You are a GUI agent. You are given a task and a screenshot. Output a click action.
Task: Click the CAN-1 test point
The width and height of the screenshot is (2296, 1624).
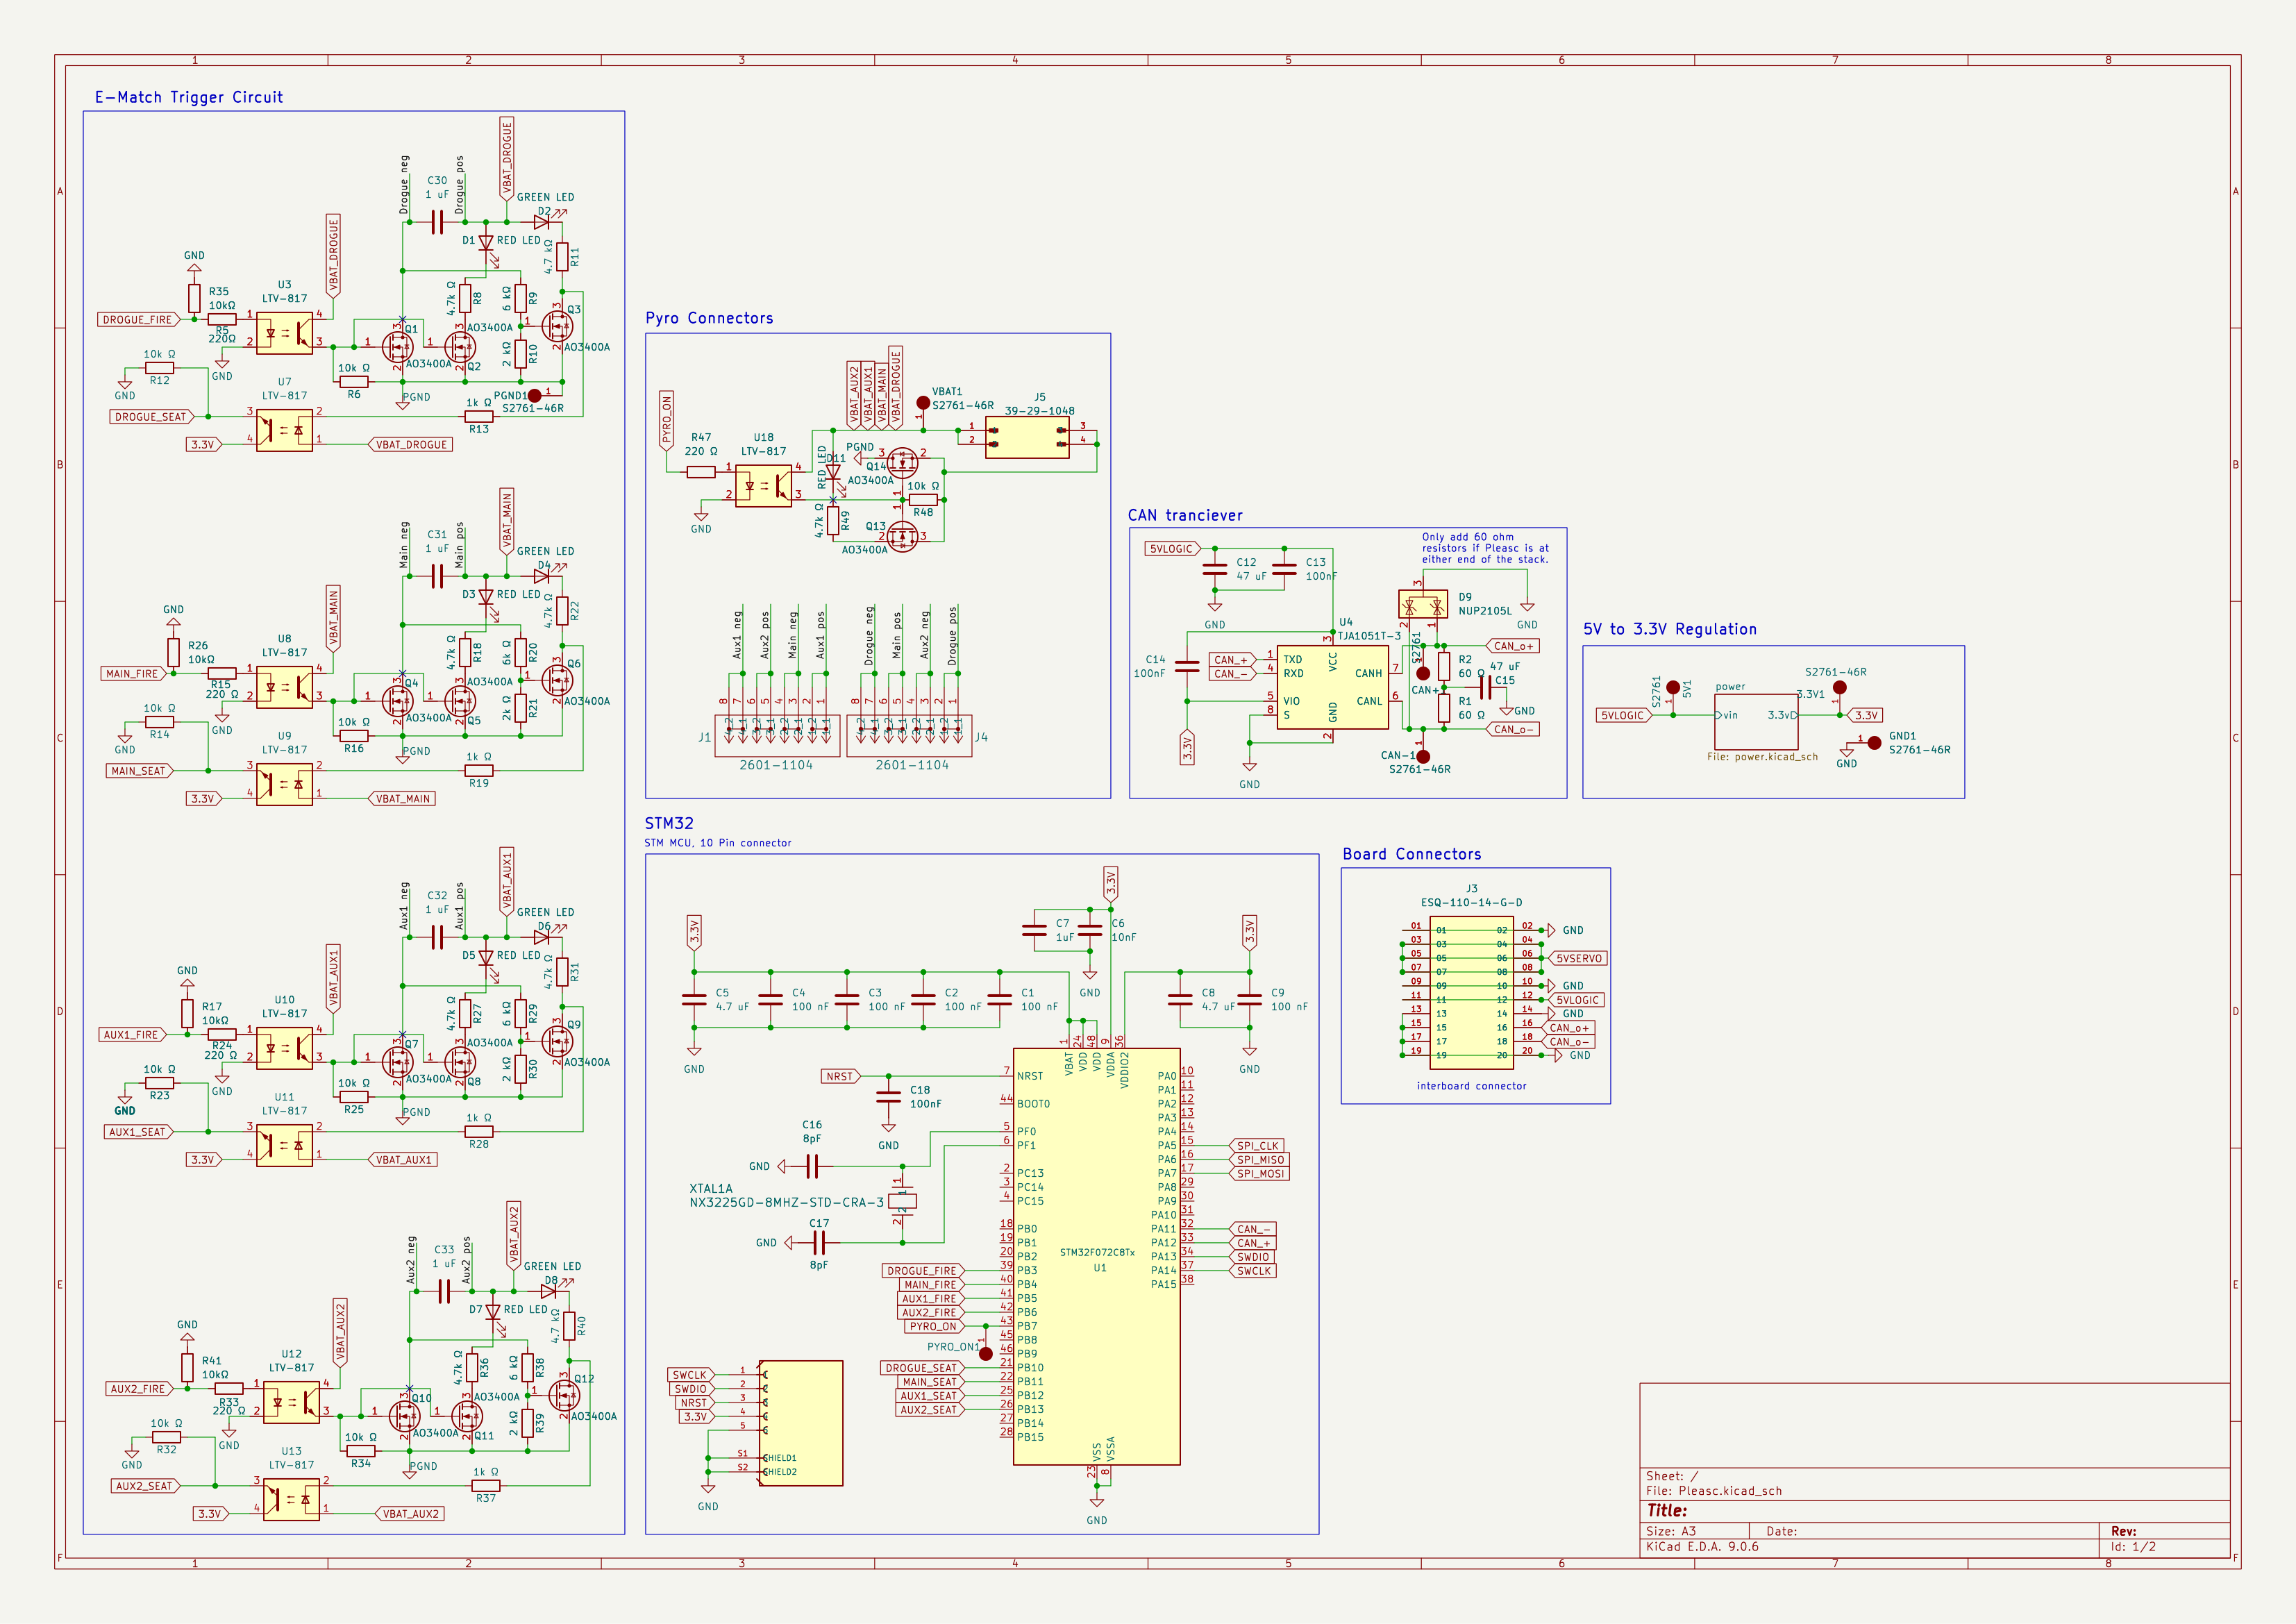tap(1423, 757)
